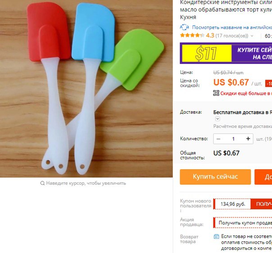
Task: Expand the shipping options dropdown arrow
Action: click(218, 118)
